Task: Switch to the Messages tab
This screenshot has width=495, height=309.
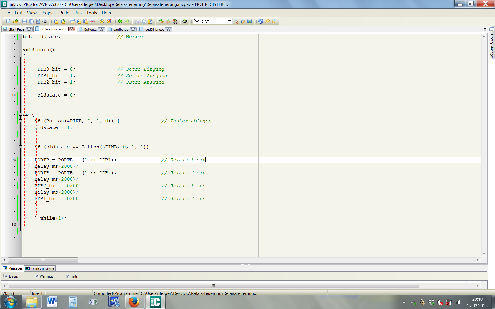Action: (x=13, y=268)
